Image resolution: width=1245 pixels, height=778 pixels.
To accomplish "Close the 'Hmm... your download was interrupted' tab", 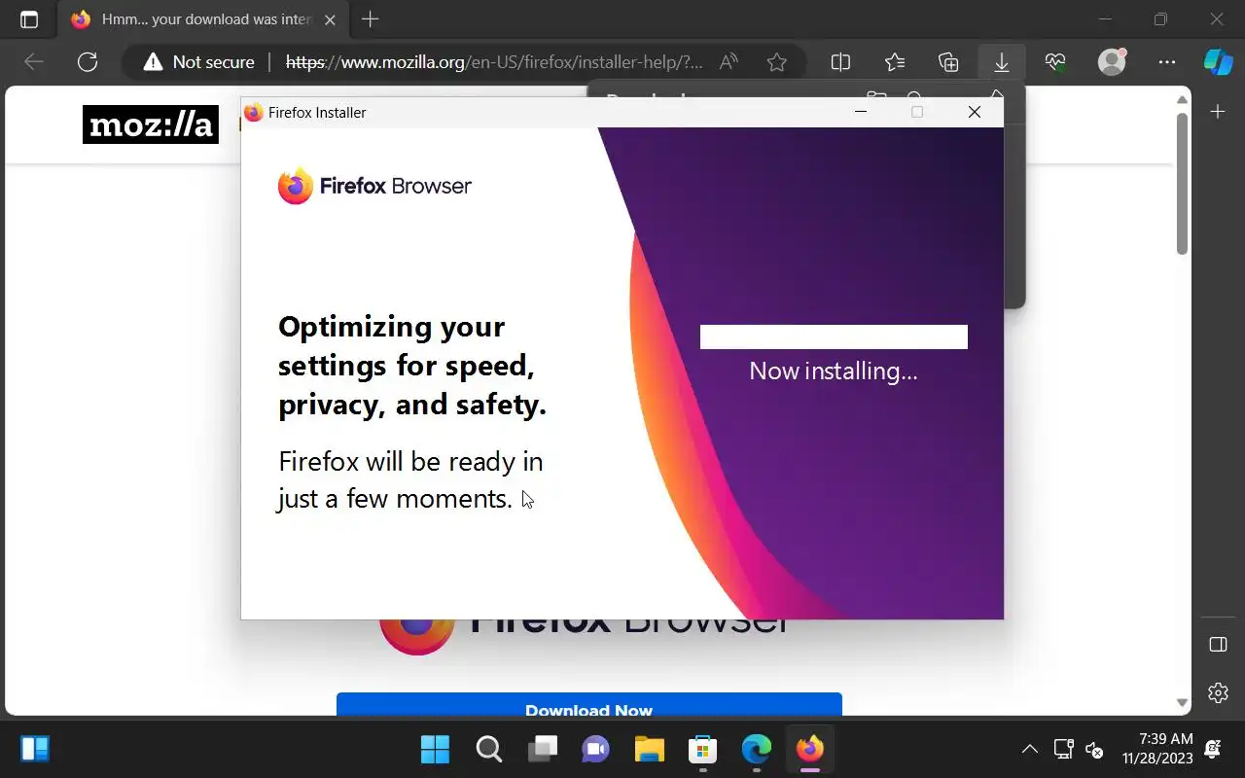I will pos(330,19).
